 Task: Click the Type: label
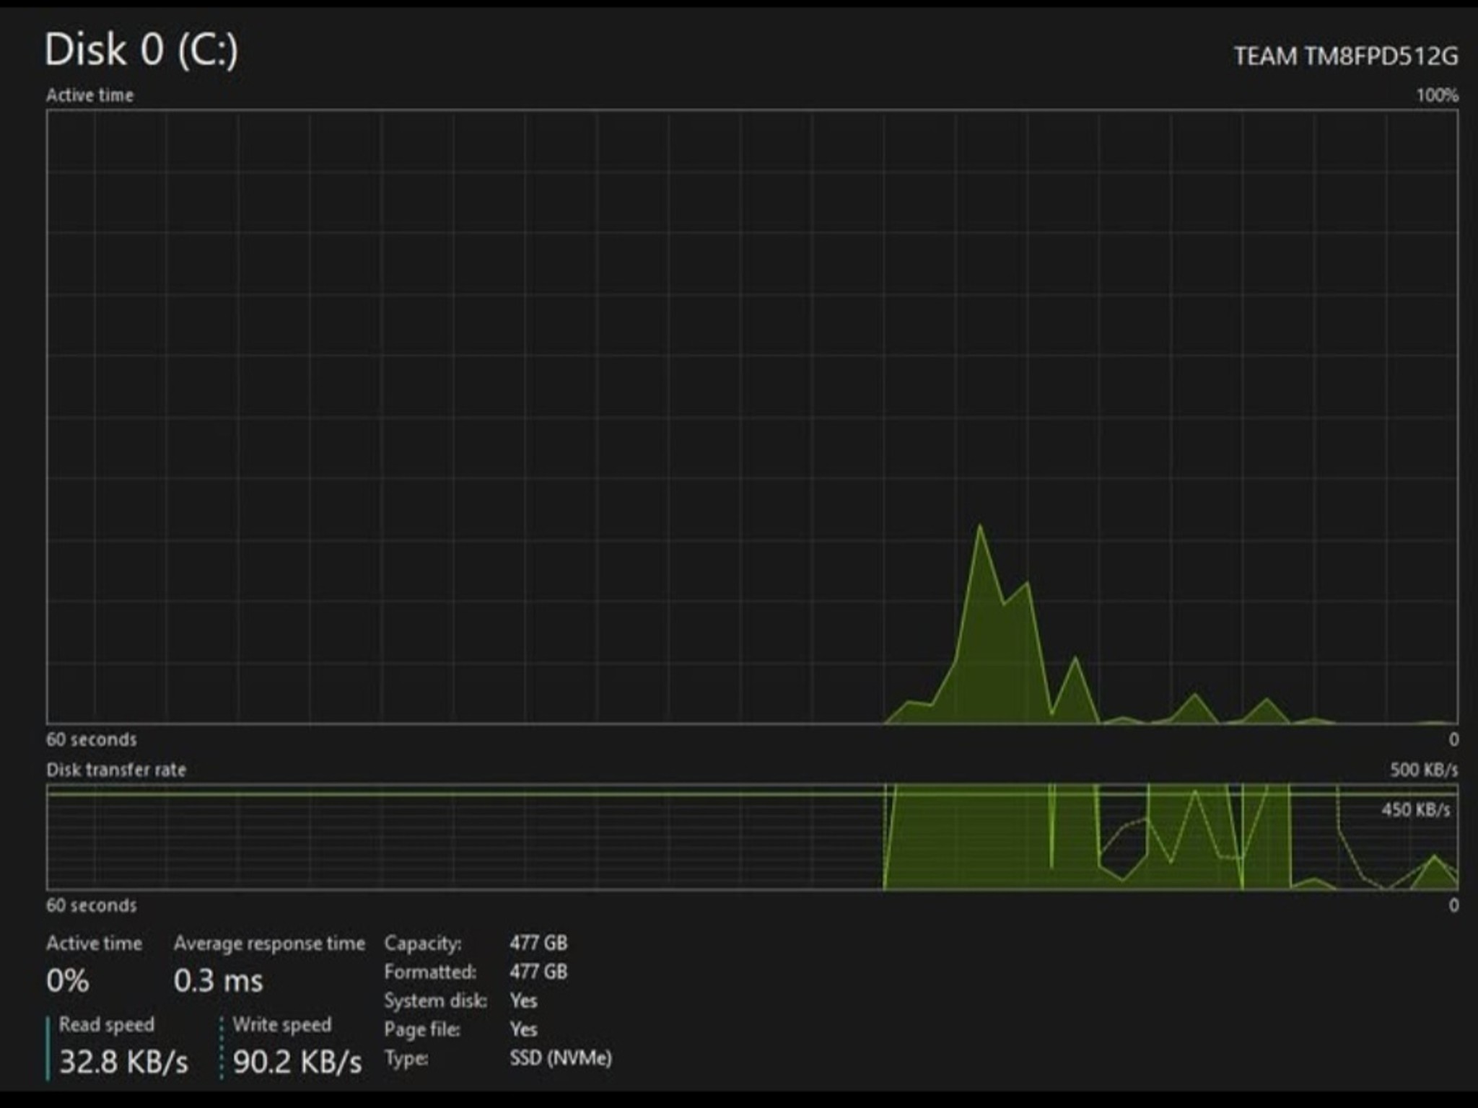pyautogui.click(x=406, y=1058)
